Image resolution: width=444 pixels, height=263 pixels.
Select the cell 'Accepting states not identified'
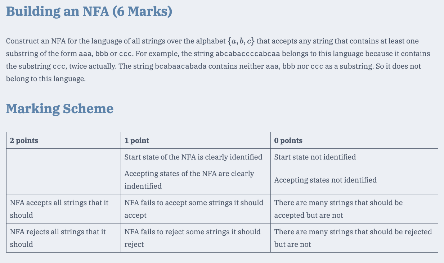coord(354,180)
